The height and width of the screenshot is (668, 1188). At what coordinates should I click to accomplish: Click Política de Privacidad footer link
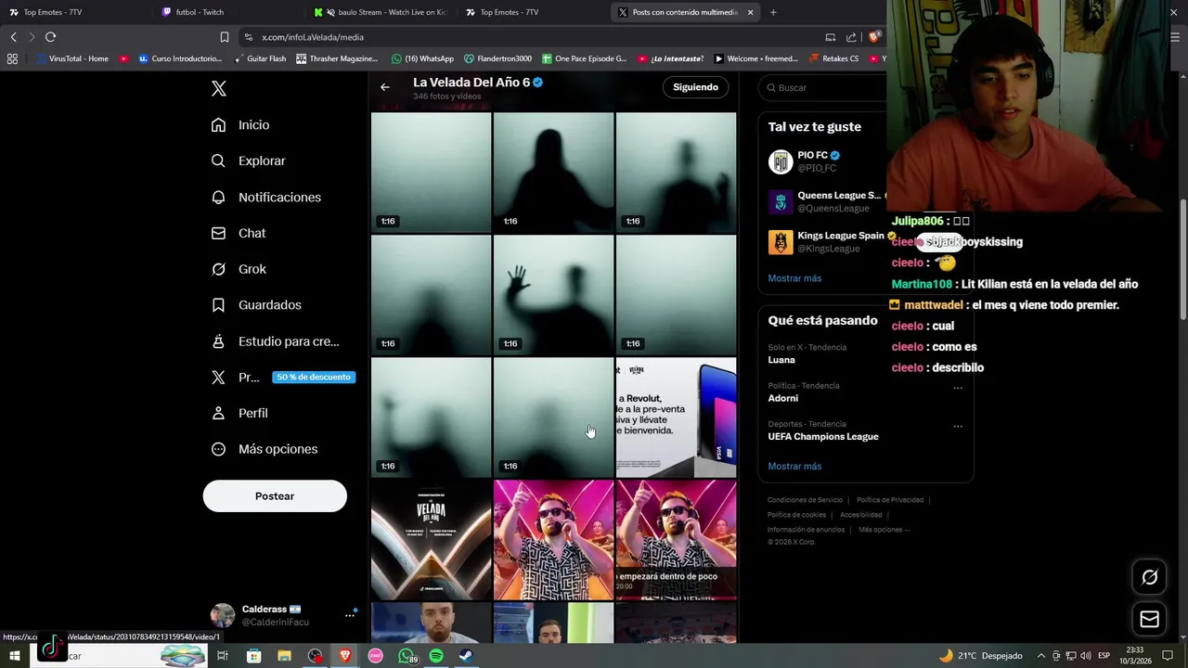pos(890,500)
